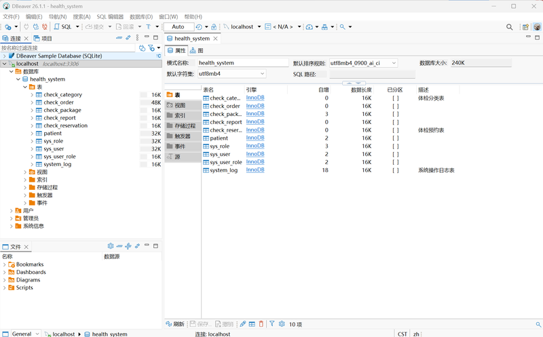Click the 模式名称 health_system input field

pyautogui.click(x=243, y=63)
